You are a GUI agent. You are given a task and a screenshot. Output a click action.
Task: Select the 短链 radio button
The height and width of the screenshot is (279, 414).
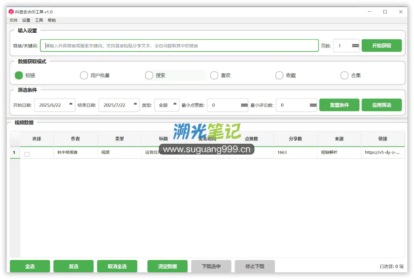coord(19,75)
